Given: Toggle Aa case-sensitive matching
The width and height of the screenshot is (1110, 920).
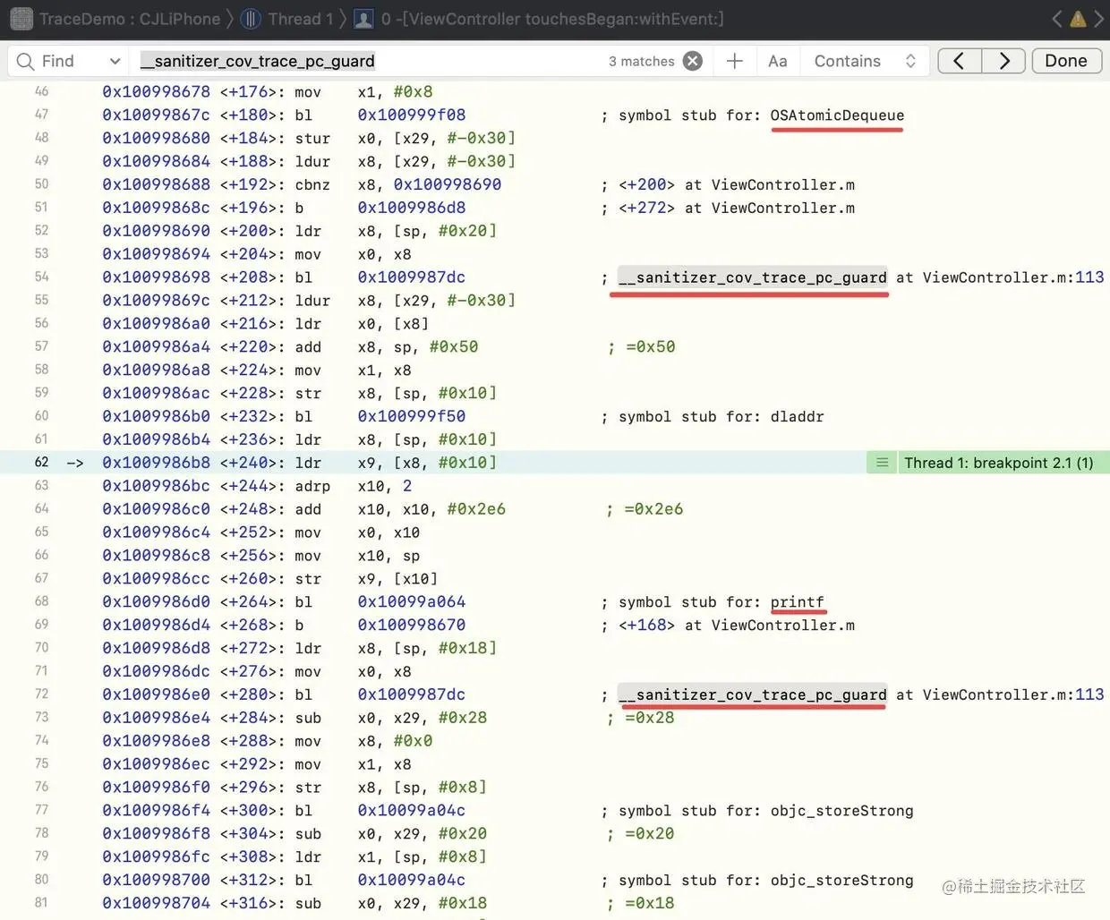Looking at the screenshot, I should (778, 61).
